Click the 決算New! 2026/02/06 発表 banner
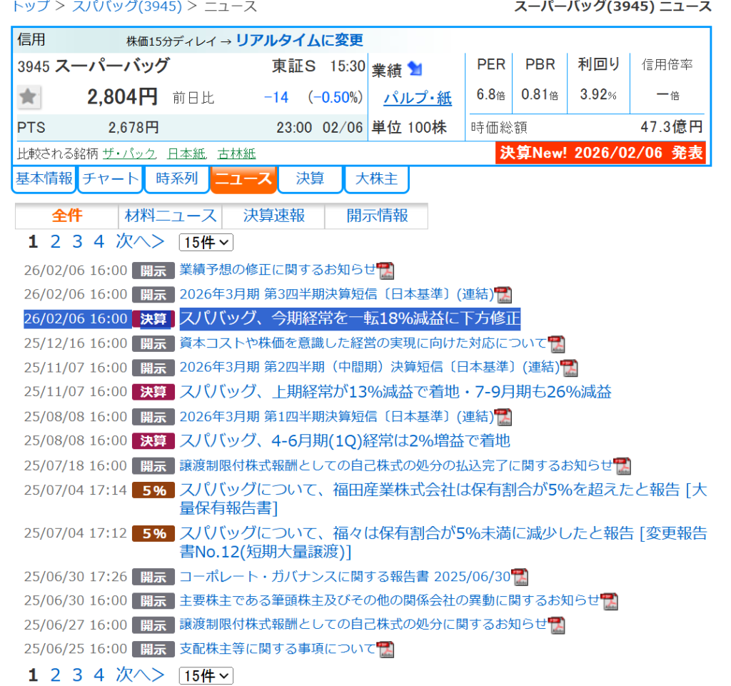731x686 pixels. (x=600, y=153)
